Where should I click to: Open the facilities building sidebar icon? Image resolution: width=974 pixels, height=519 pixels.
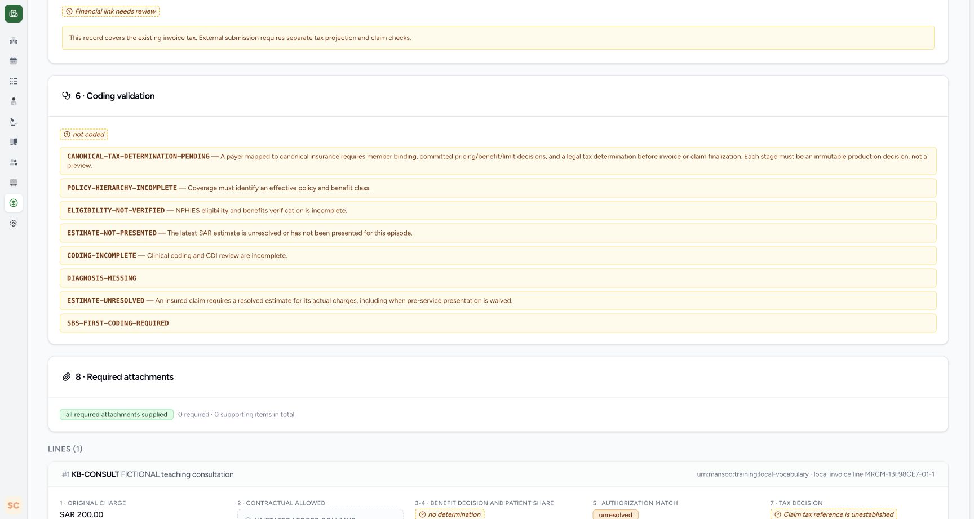[14, 41]
